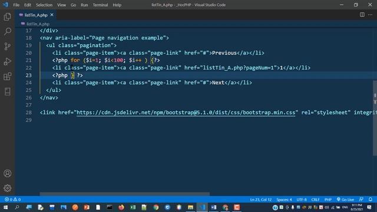
Task: Open the bootstrap.min.css CDN link
Action: (x=186, y=112)
